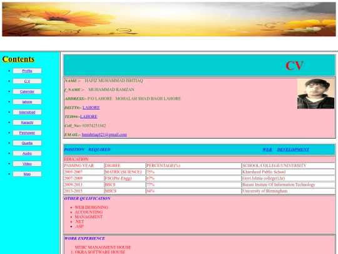Click the EDUCATION section header
This screenshot has height=254, width=338.
coord(199,159)
